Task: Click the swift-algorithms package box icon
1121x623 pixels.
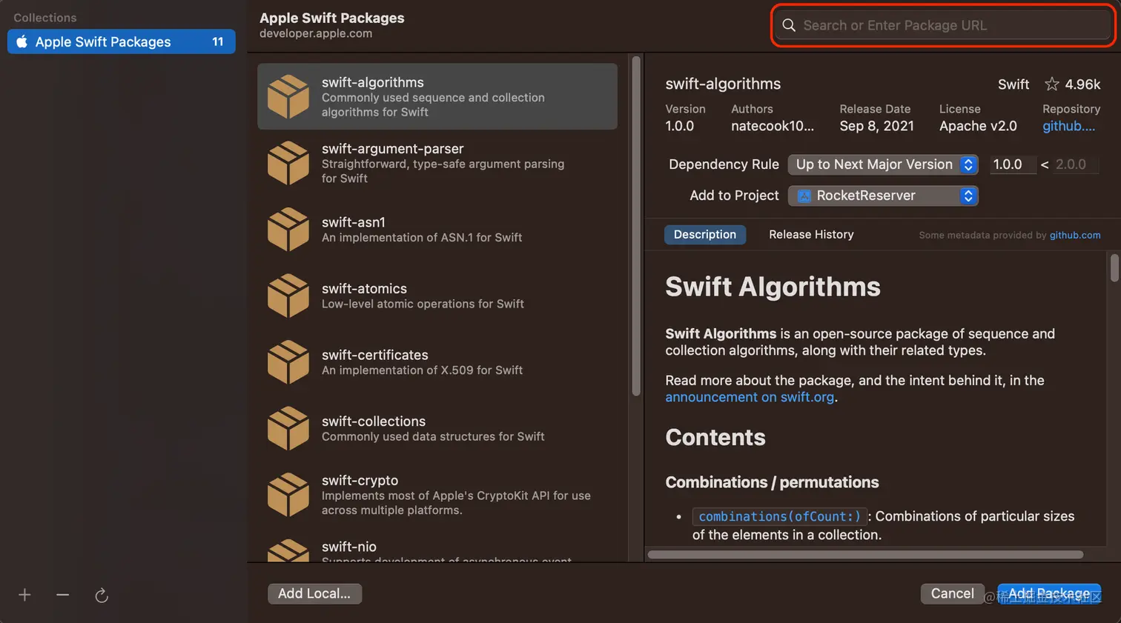Action: click(x=288, y=96)
